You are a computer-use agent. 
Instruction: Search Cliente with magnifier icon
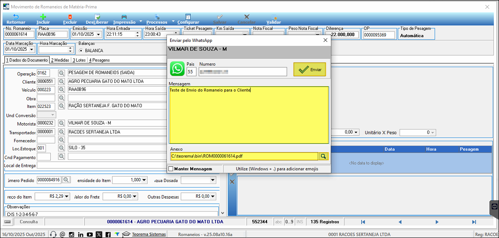62,81
